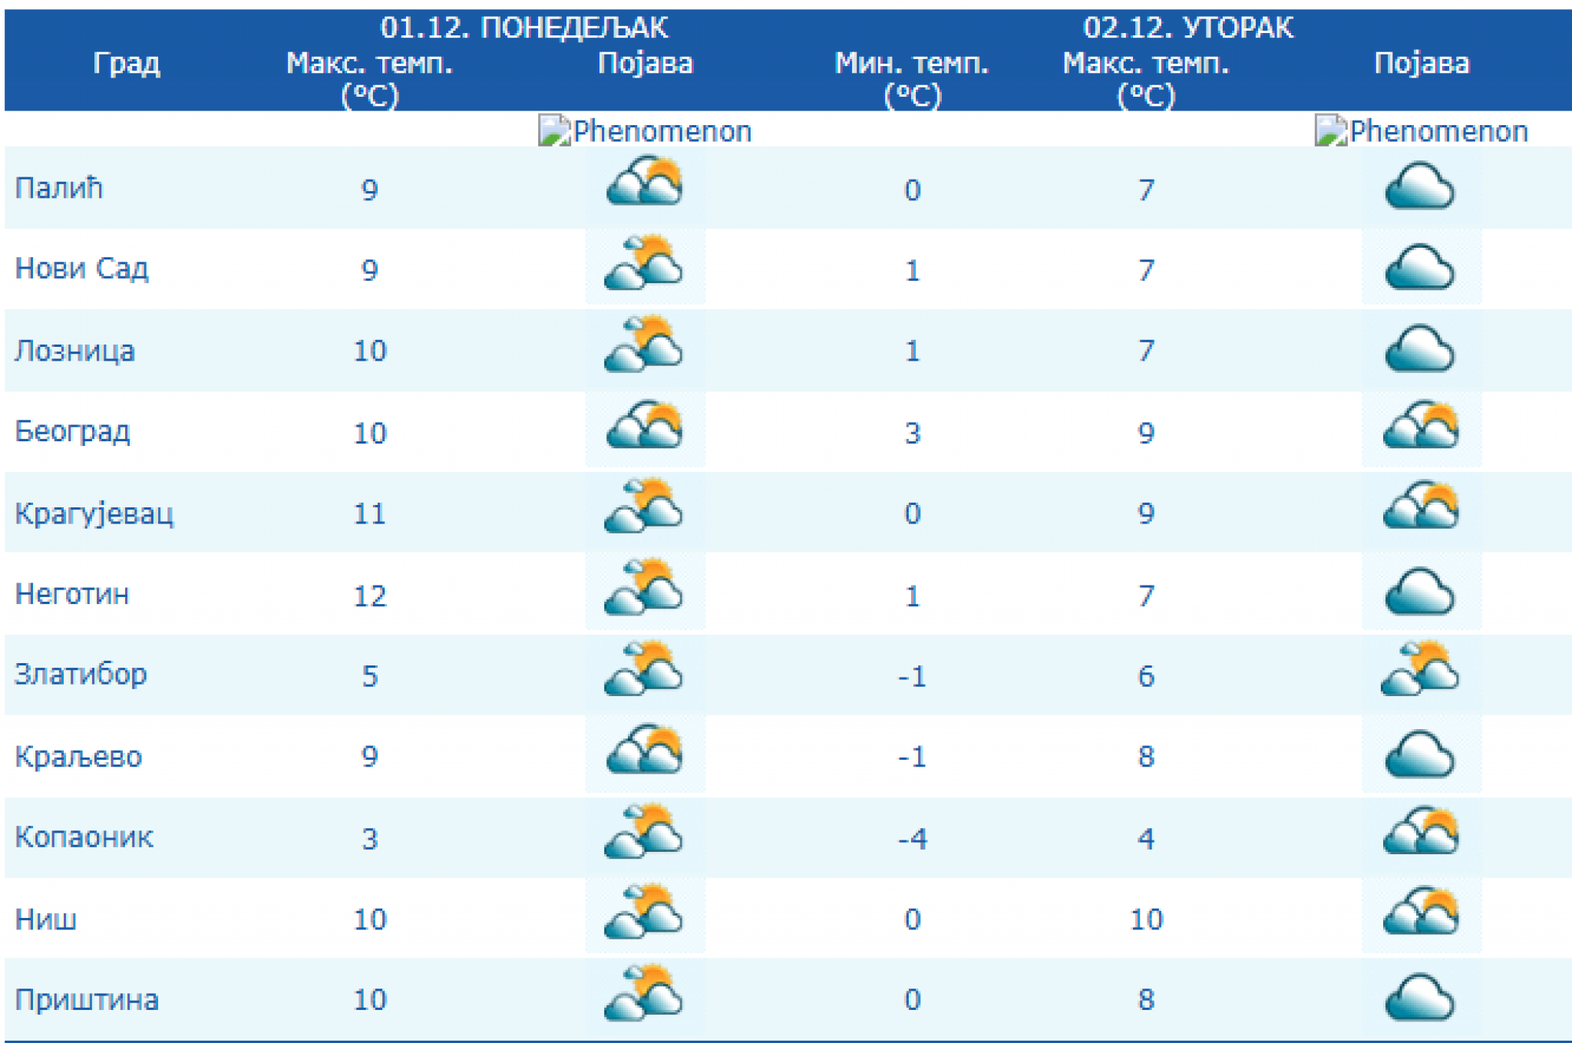The height and width of the screenshot is (1043, 1572).
Task: Click Копаоник minimum temperature value -4
Action: [x=912, y=838]
